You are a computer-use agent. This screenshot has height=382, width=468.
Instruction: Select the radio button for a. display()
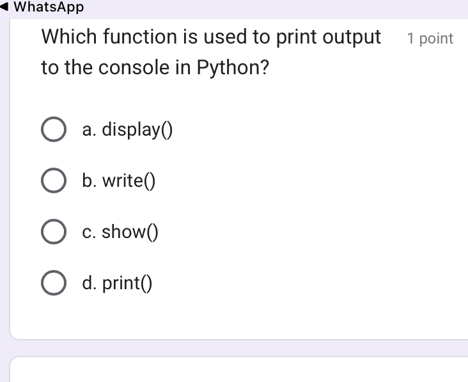pos(54,130)
